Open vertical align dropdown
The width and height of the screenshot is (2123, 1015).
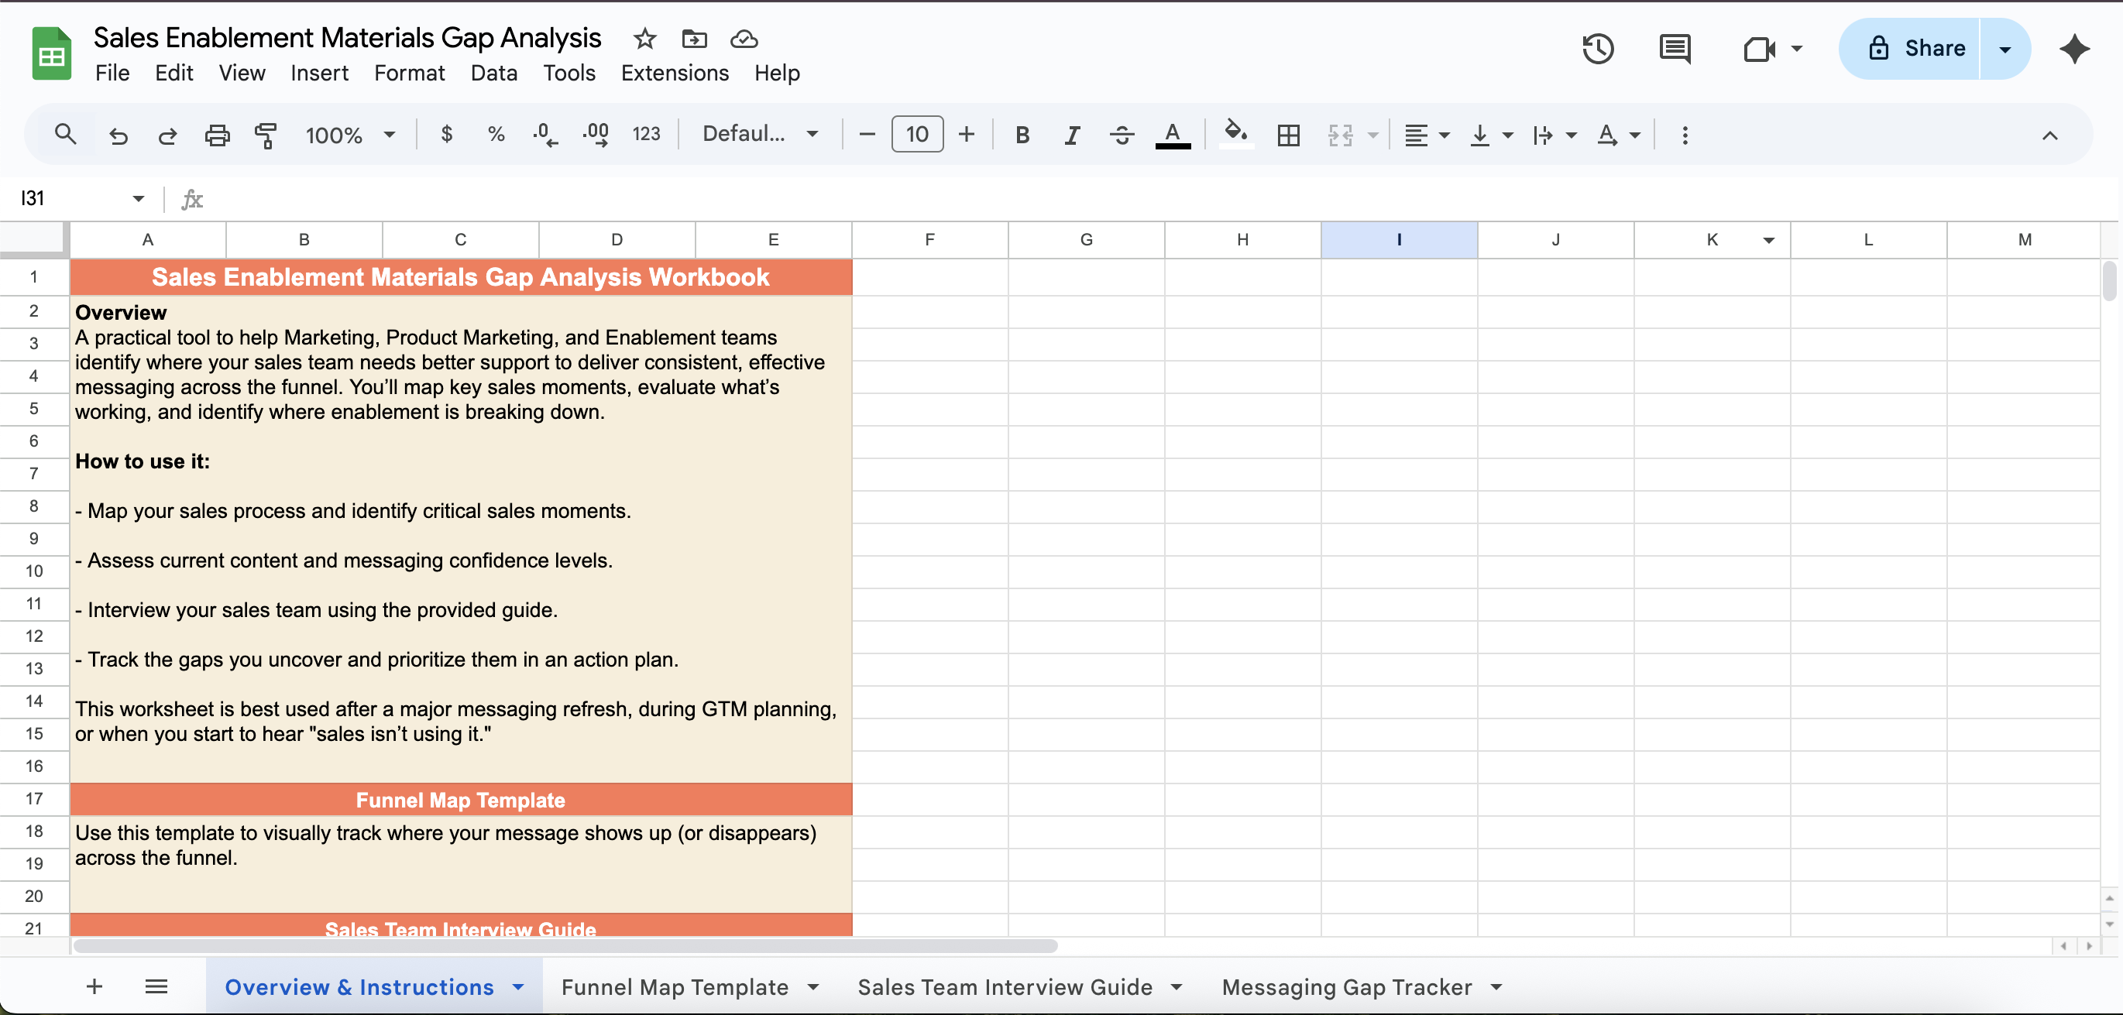click(1491, 134)
